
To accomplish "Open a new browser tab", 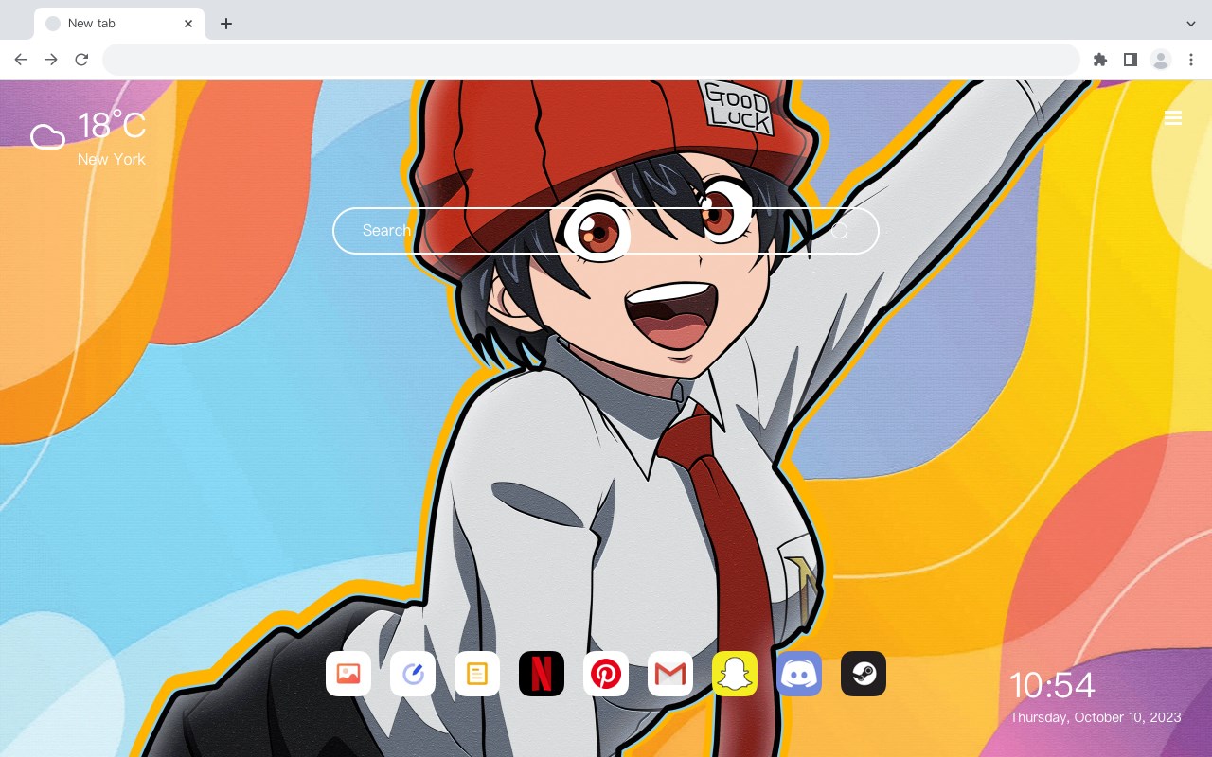I will point(225,24).
